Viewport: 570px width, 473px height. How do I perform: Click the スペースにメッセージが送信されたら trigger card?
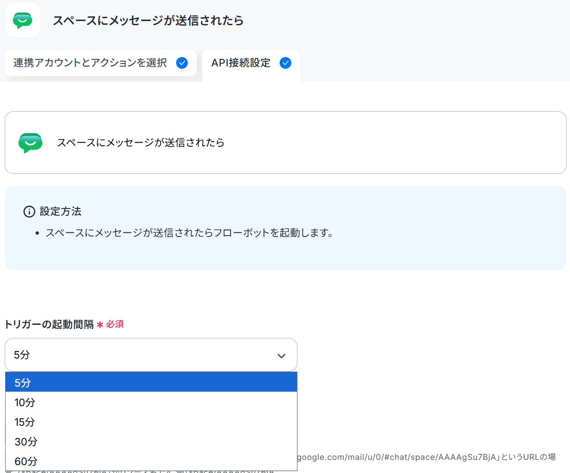coord(286,143)
